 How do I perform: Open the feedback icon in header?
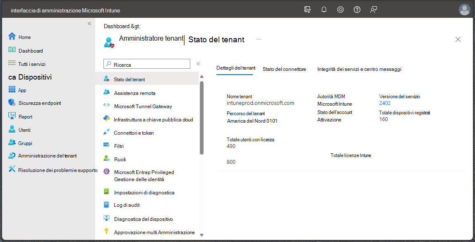click(x=374, y=10)
